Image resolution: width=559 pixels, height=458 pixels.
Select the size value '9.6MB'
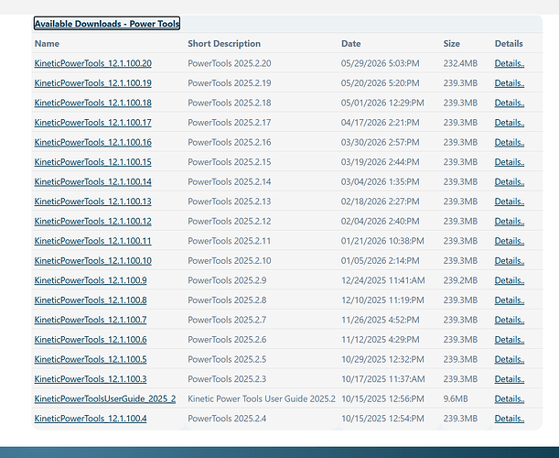tap(456, 398)
